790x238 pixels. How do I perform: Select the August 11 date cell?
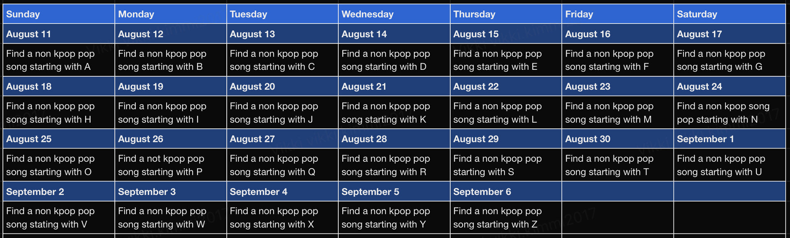(x=59, y=34)
